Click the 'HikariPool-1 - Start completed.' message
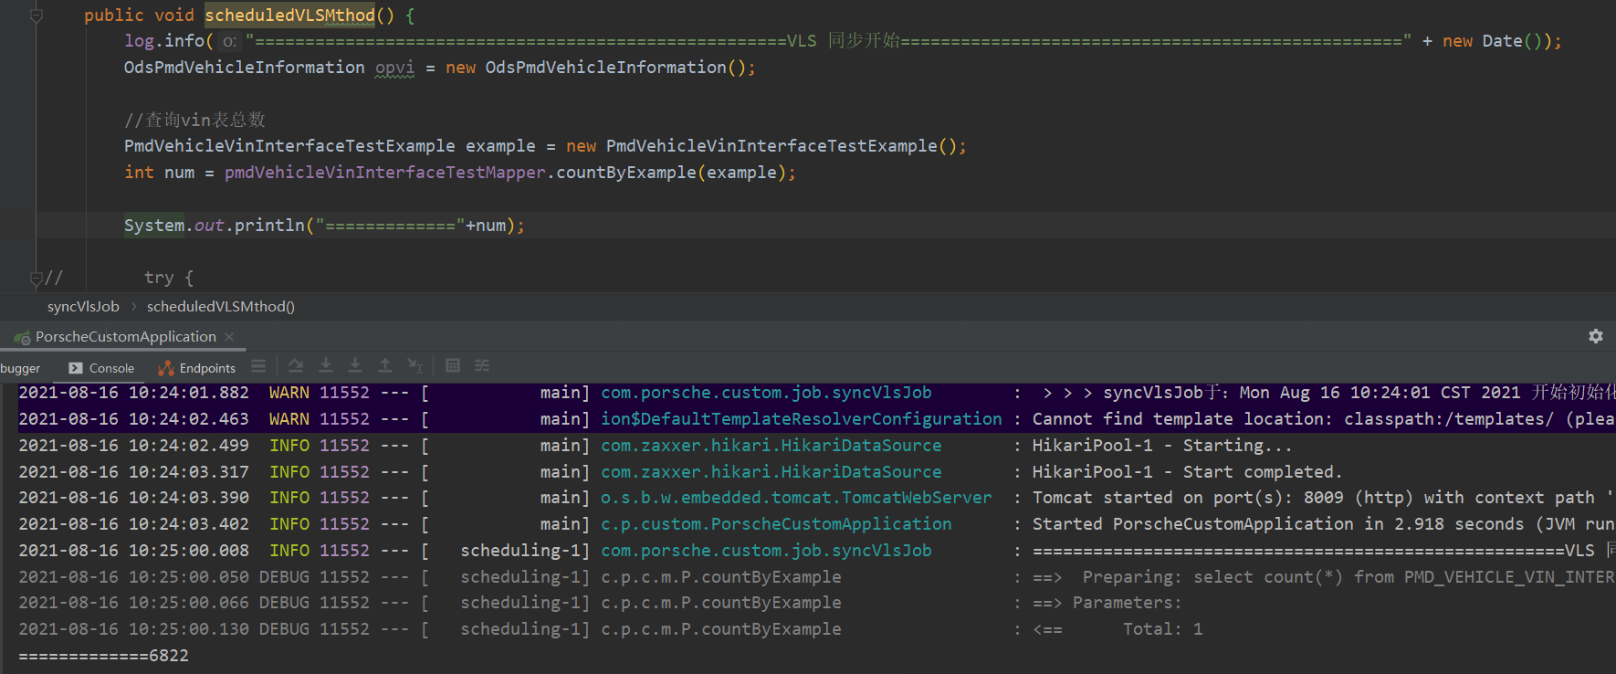 (1187, 472)
